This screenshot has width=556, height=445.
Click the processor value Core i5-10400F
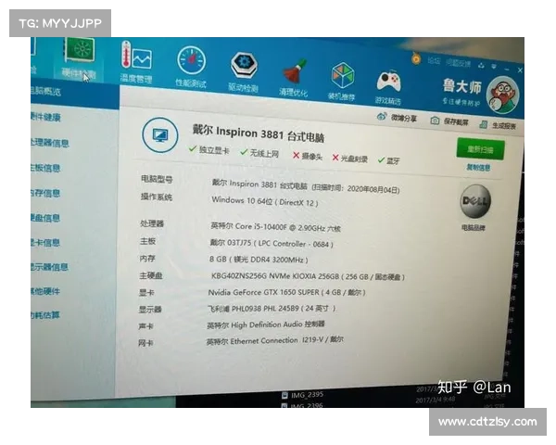coord(275,227)
